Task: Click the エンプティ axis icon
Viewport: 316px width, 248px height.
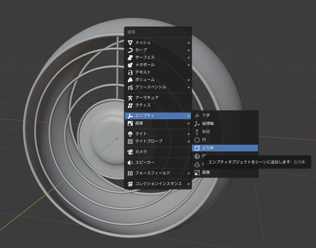Action: tap(130, 116)
